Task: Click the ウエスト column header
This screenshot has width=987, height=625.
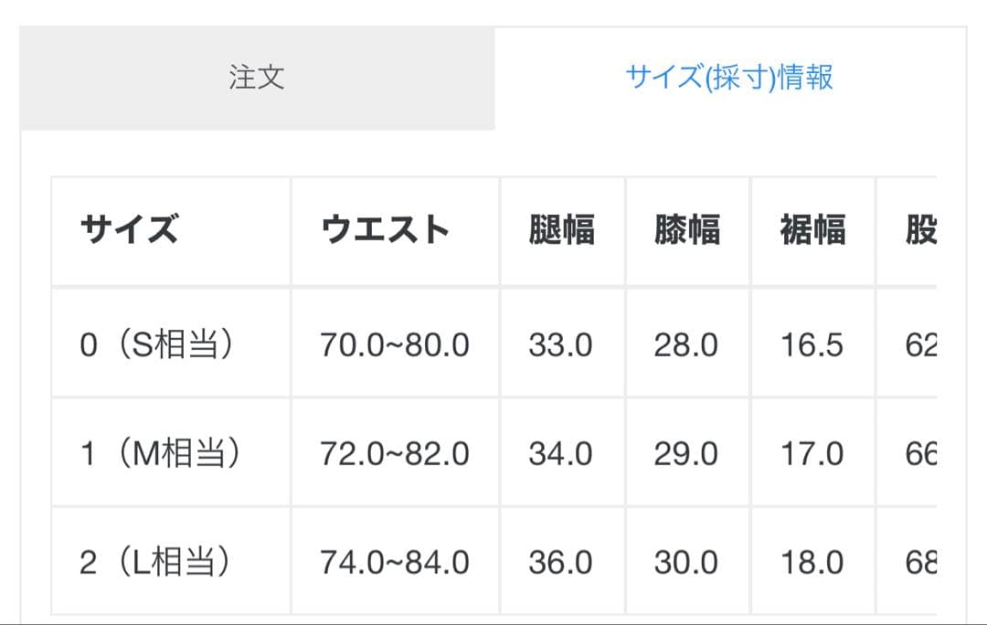Action: point(385,230)
